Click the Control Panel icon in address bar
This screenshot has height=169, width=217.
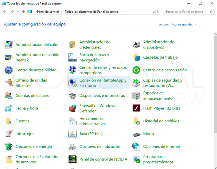coord(30,12)
